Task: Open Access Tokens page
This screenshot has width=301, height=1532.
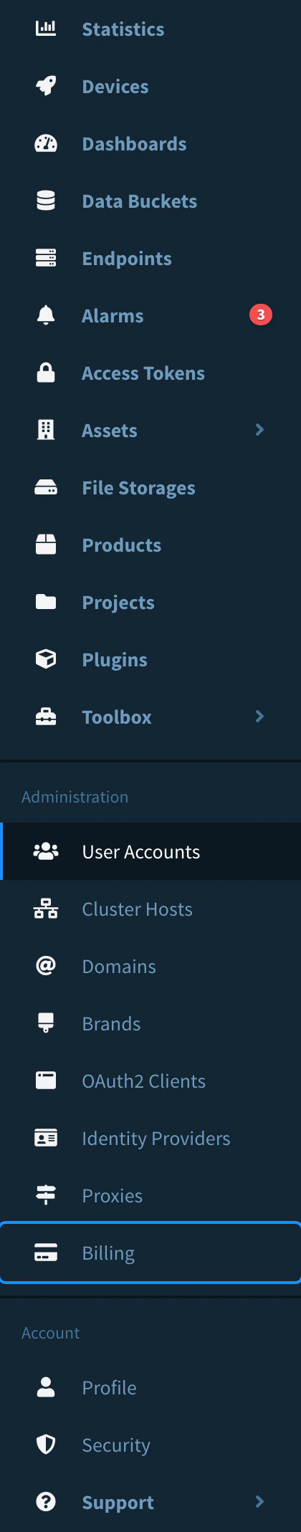Action: pos(150,373)
